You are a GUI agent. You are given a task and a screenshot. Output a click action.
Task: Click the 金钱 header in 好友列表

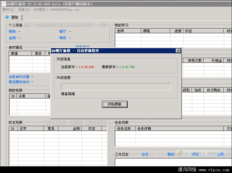coord(70,129)
